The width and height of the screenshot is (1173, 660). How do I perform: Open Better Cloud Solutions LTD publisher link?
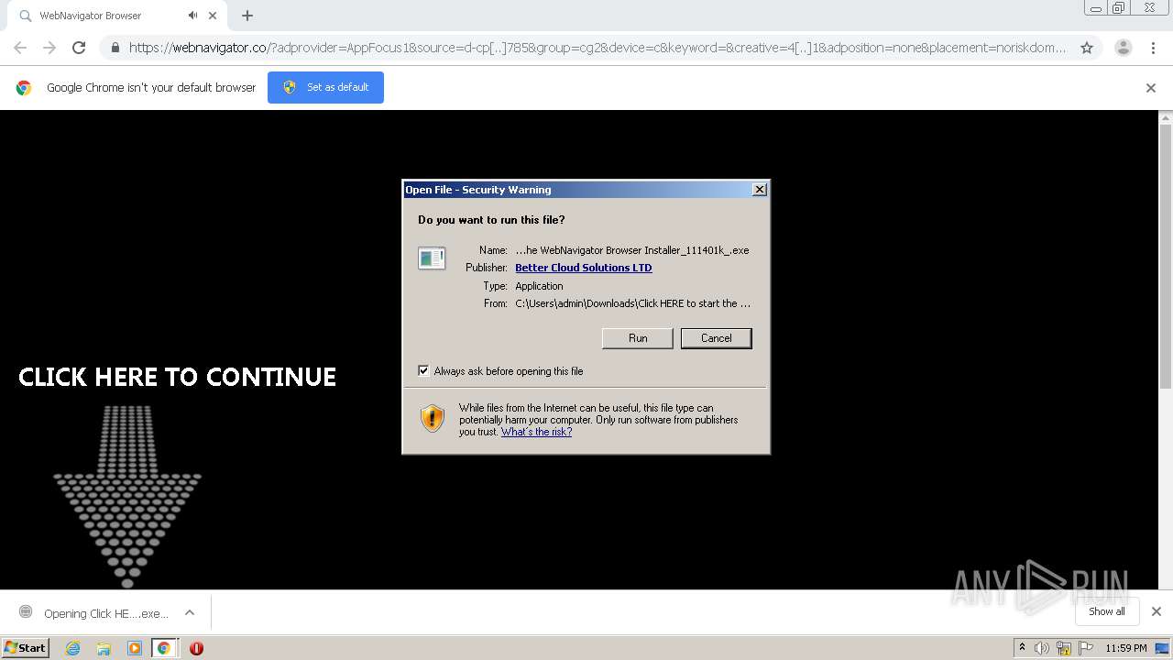click(584, 268)
